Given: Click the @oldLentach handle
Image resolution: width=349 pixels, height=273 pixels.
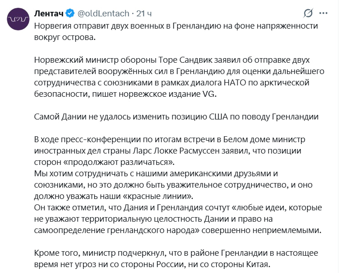Looking at the screenshot, I should click(x=104, y=13).
